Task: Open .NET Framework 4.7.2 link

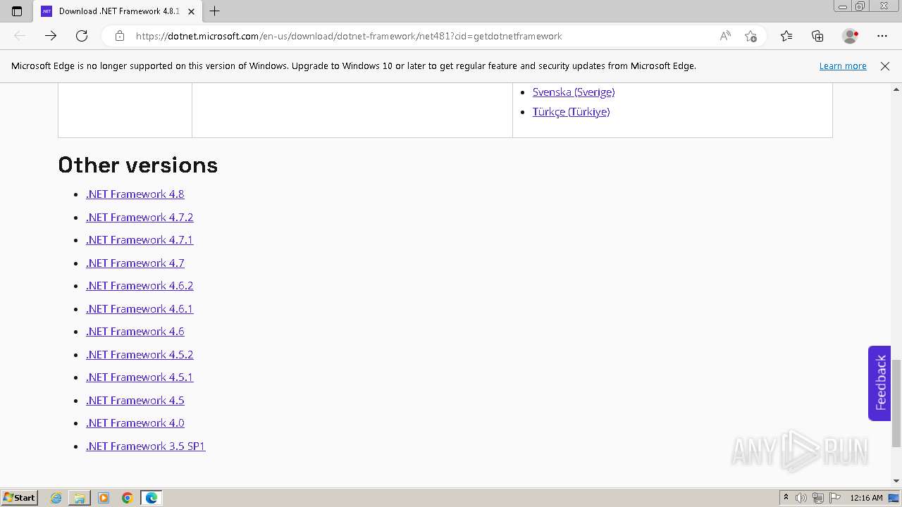Action: click(140, 218)
